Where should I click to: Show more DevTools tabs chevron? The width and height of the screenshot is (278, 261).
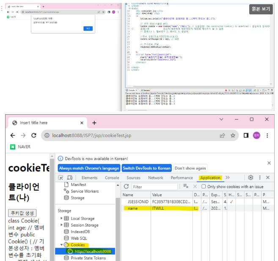[x=228, y=178]
